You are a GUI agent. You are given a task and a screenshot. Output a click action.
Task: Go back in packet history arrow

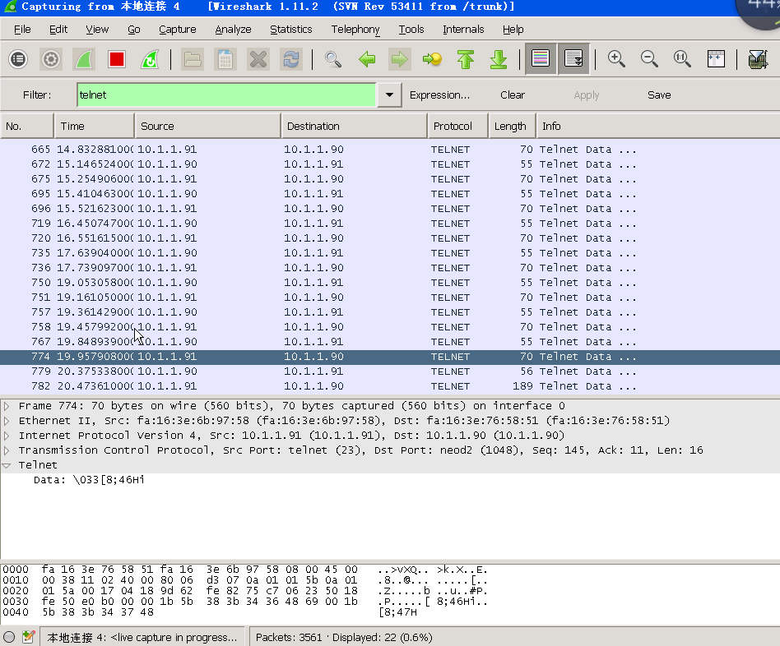click(x=367, y=59)
